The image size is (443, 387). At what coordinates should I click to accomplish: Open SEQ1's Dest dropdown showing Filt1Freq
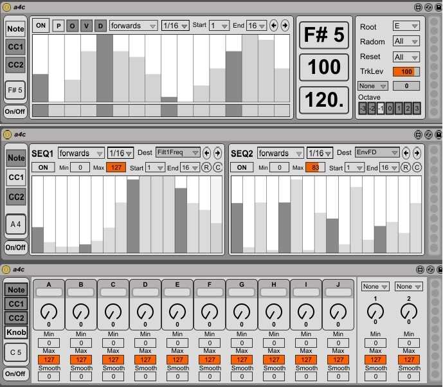(178, 153)
